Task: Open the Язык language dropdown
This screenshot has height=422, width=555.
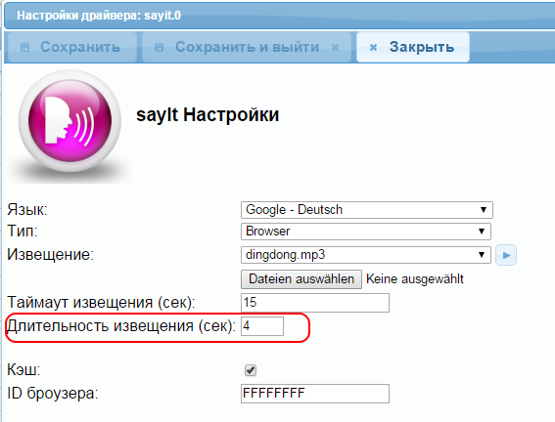Action: coord(367,210)
